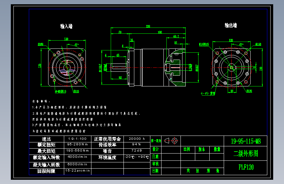This screenshot has width=284, height=184.
Task: Select the 速比 table header cell
Action: 47,139
